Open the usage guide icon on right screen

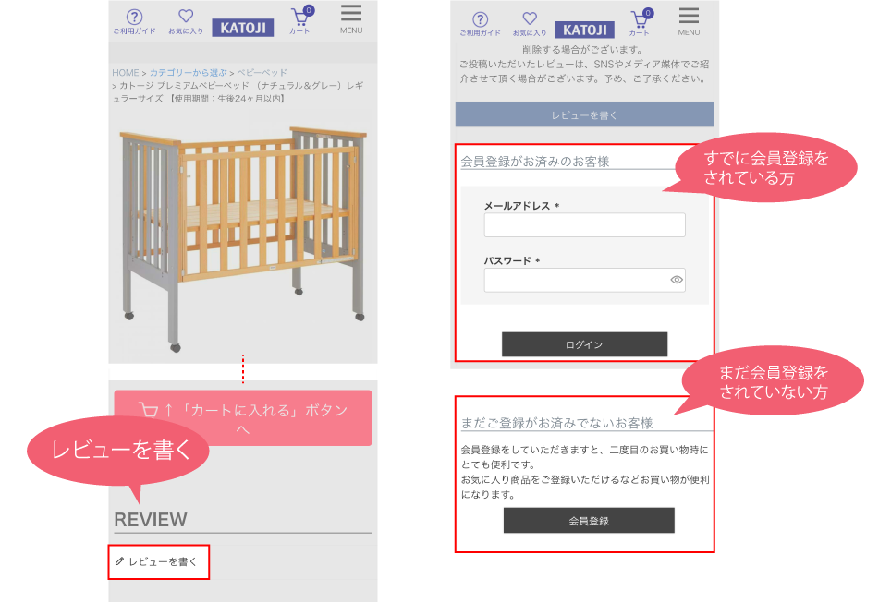tap(480, 24)
